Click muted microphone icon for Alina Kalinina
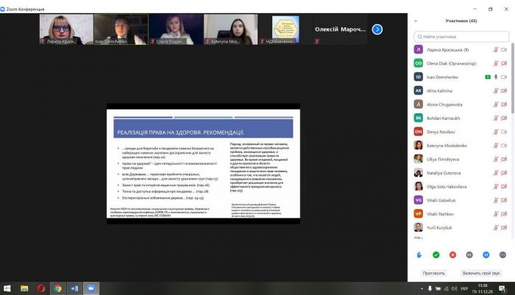This screenshot has width=515, height=295. point(496,91)
